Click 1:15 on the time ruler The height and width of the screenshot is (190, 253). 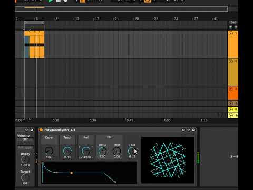click(x=204, y=120)
